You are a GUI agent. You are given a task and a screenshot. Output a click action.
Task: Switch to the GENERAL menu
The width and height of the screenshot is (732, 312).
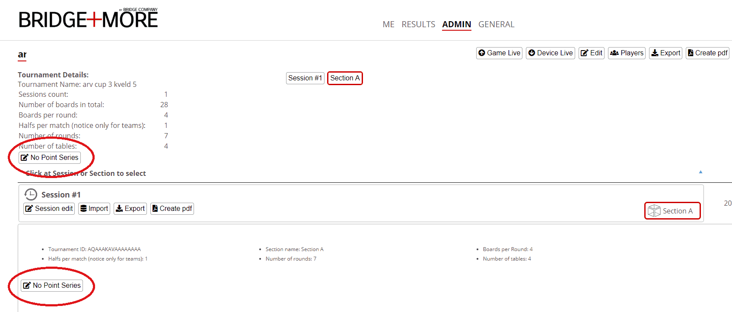pyautogui.click(x=496, y=25)
